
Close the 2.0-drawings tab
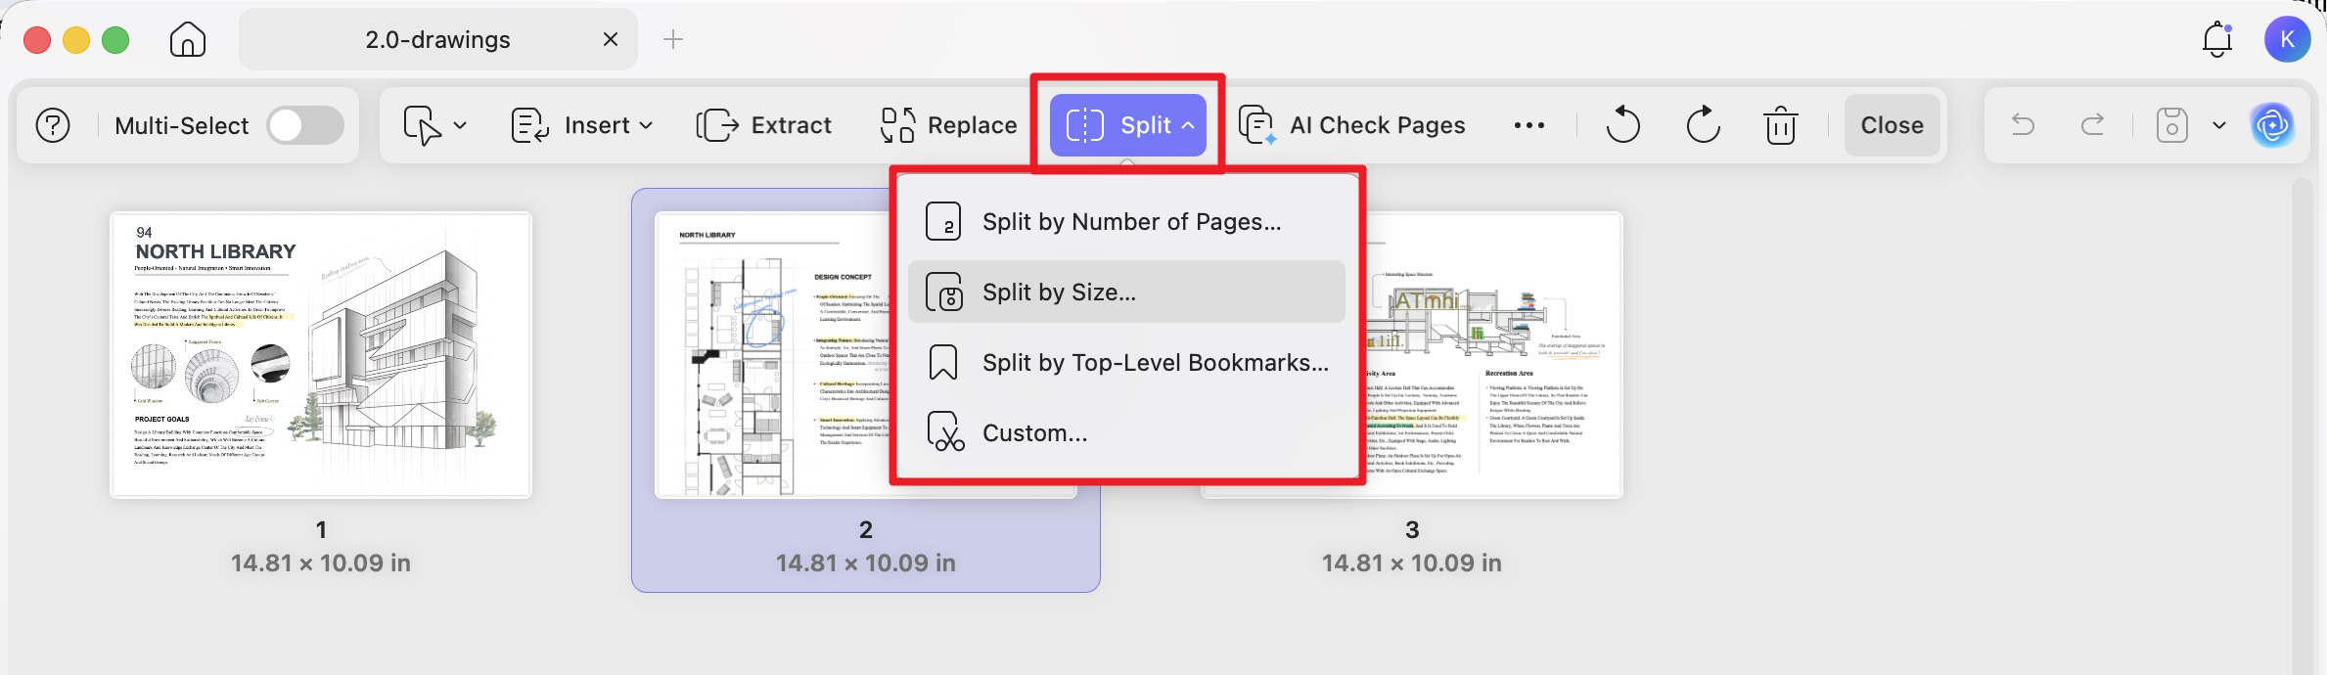pyautogui.click(x=611, y=39)
